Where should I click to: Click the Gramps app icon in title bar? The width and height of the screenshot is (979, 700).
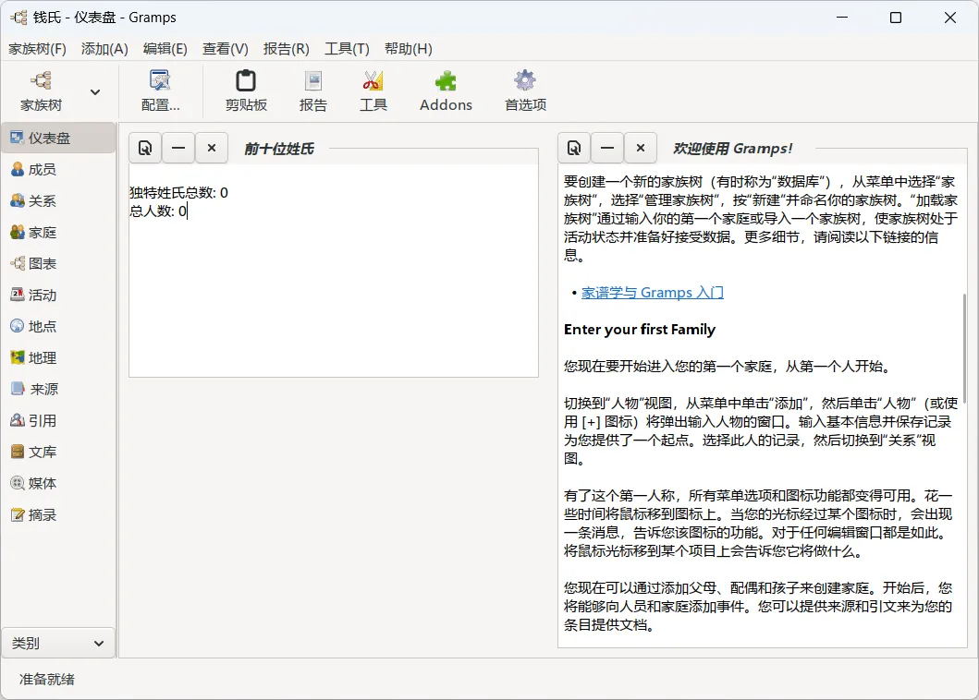[18, 18]
